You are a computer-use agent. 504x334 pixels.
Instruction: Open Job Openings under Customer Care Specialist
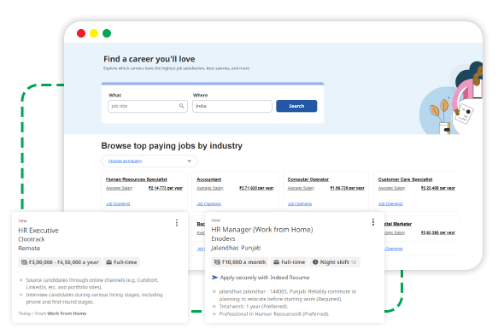tap(390, 204)
